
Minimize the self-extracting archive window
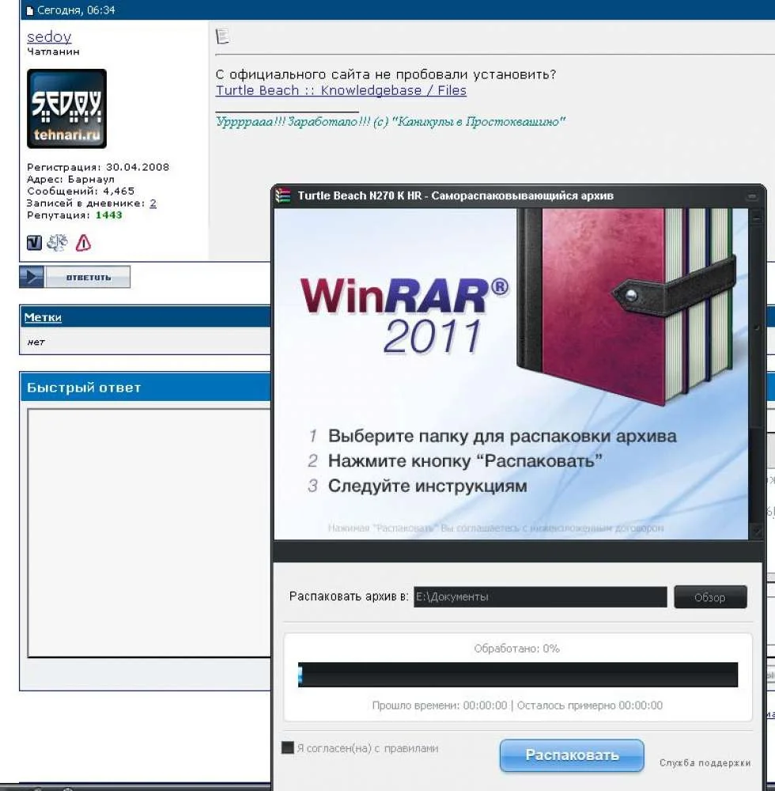[x=752, y=196]
